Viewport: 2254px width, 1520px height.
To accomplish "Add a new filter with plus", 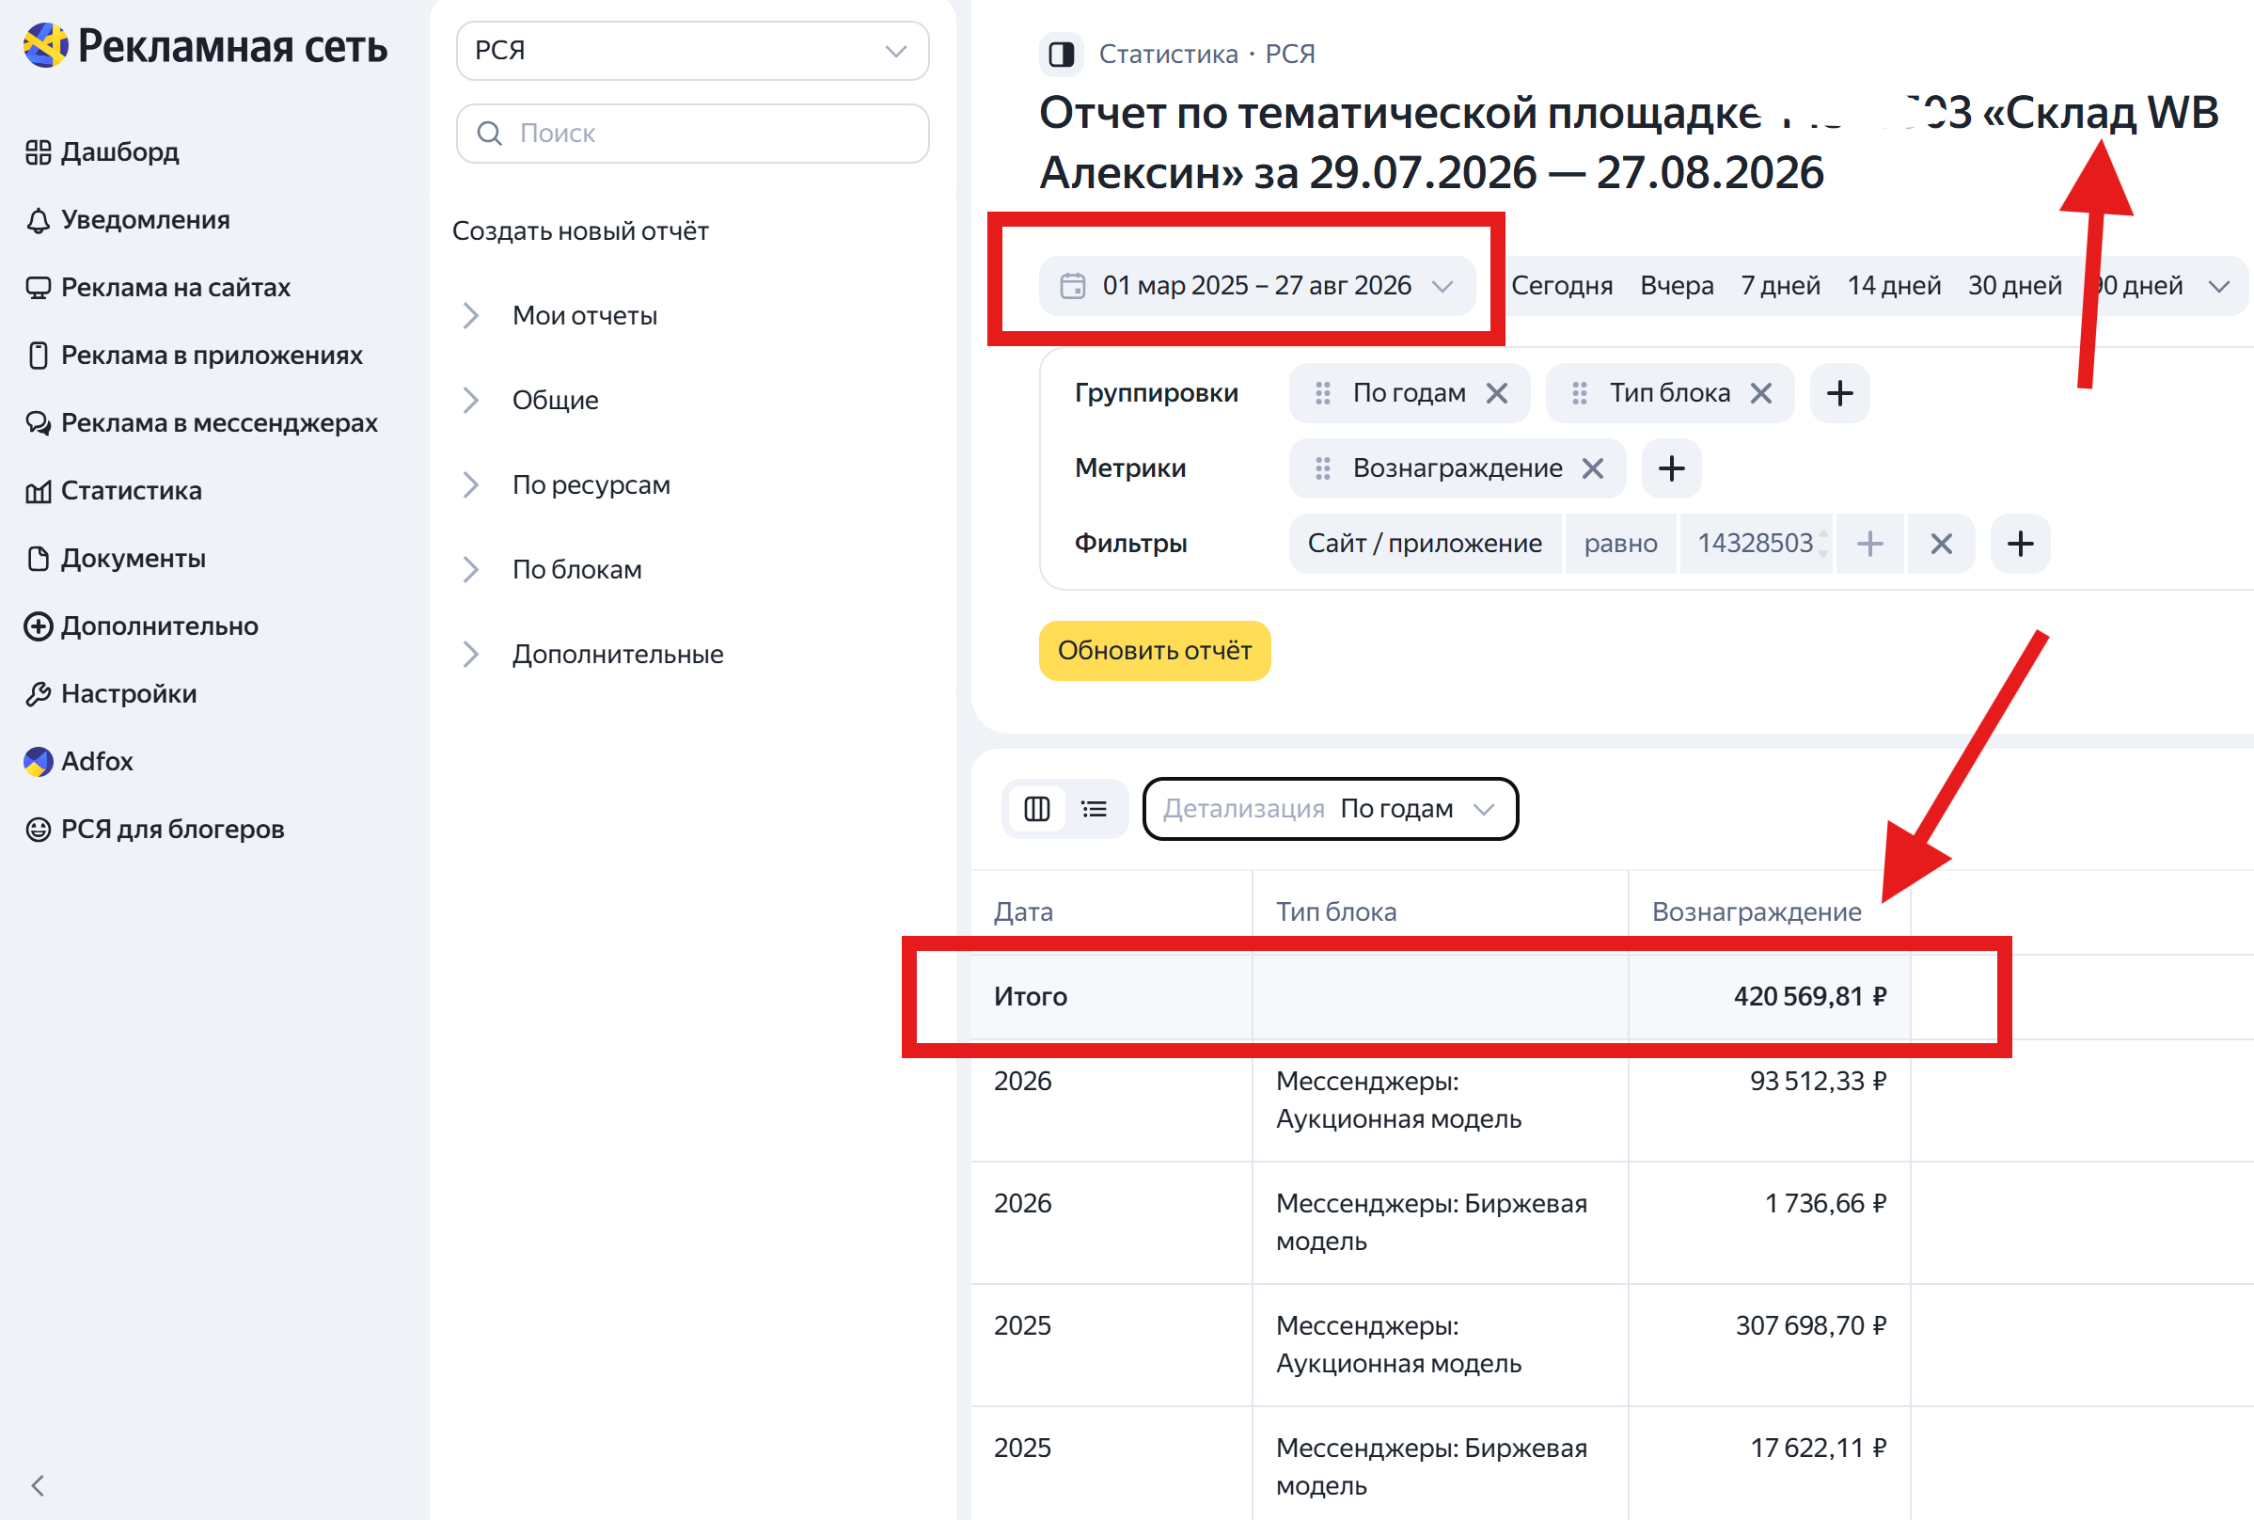I will 2021,544.
